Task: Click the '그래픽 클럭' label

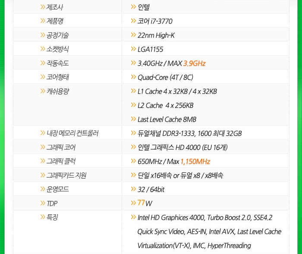Action: tap(61, 161)
